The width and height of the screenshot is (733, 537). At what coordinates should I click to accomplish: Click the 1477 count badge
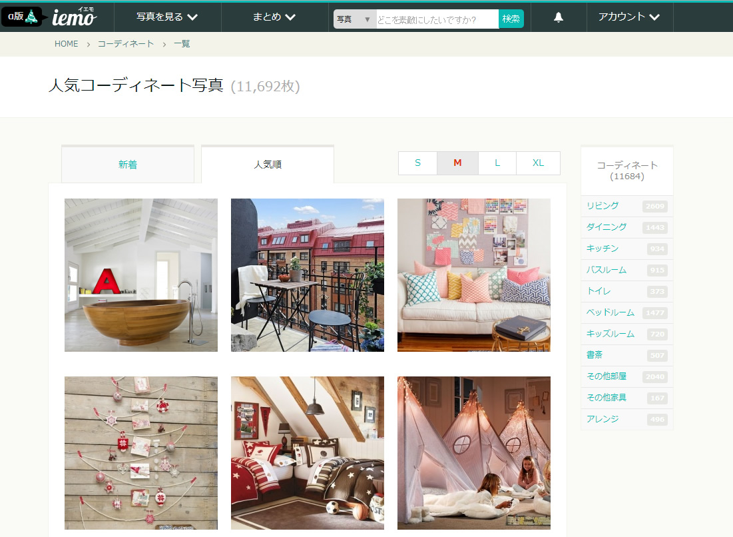[655, 313]
